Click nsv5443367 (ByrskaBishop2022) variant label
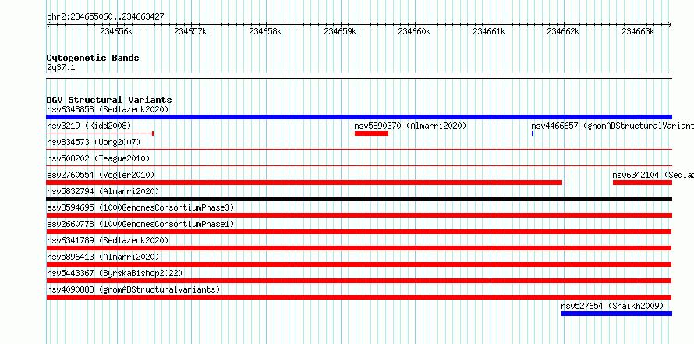694x344 pixels. pos(115,273)
